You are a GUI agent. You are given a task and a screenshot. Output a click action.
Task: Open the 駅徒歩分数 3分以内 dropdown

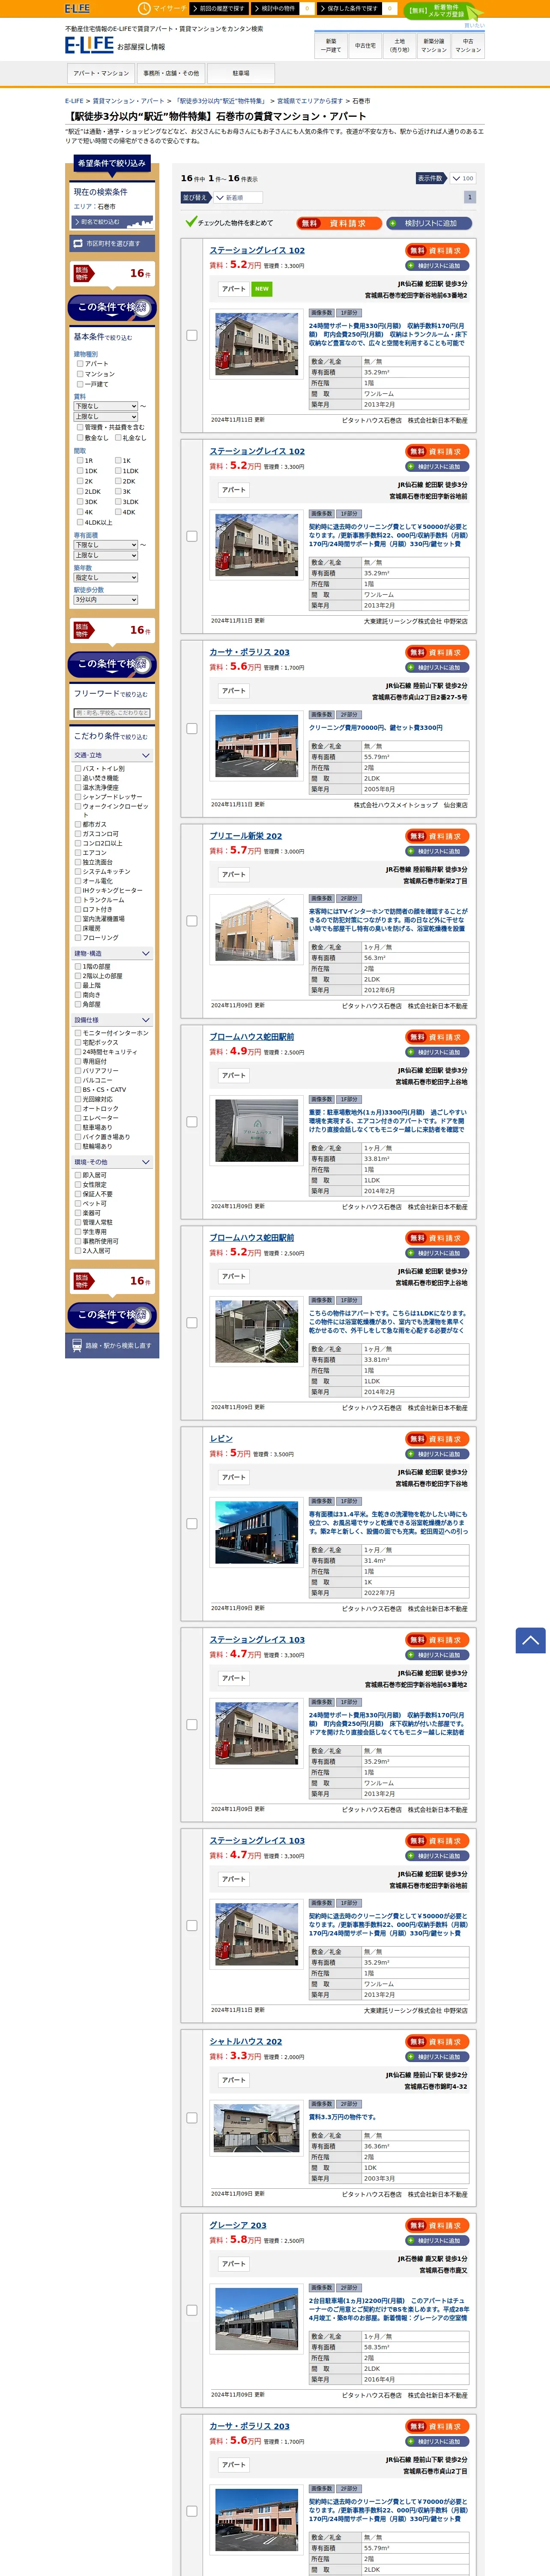106,600
